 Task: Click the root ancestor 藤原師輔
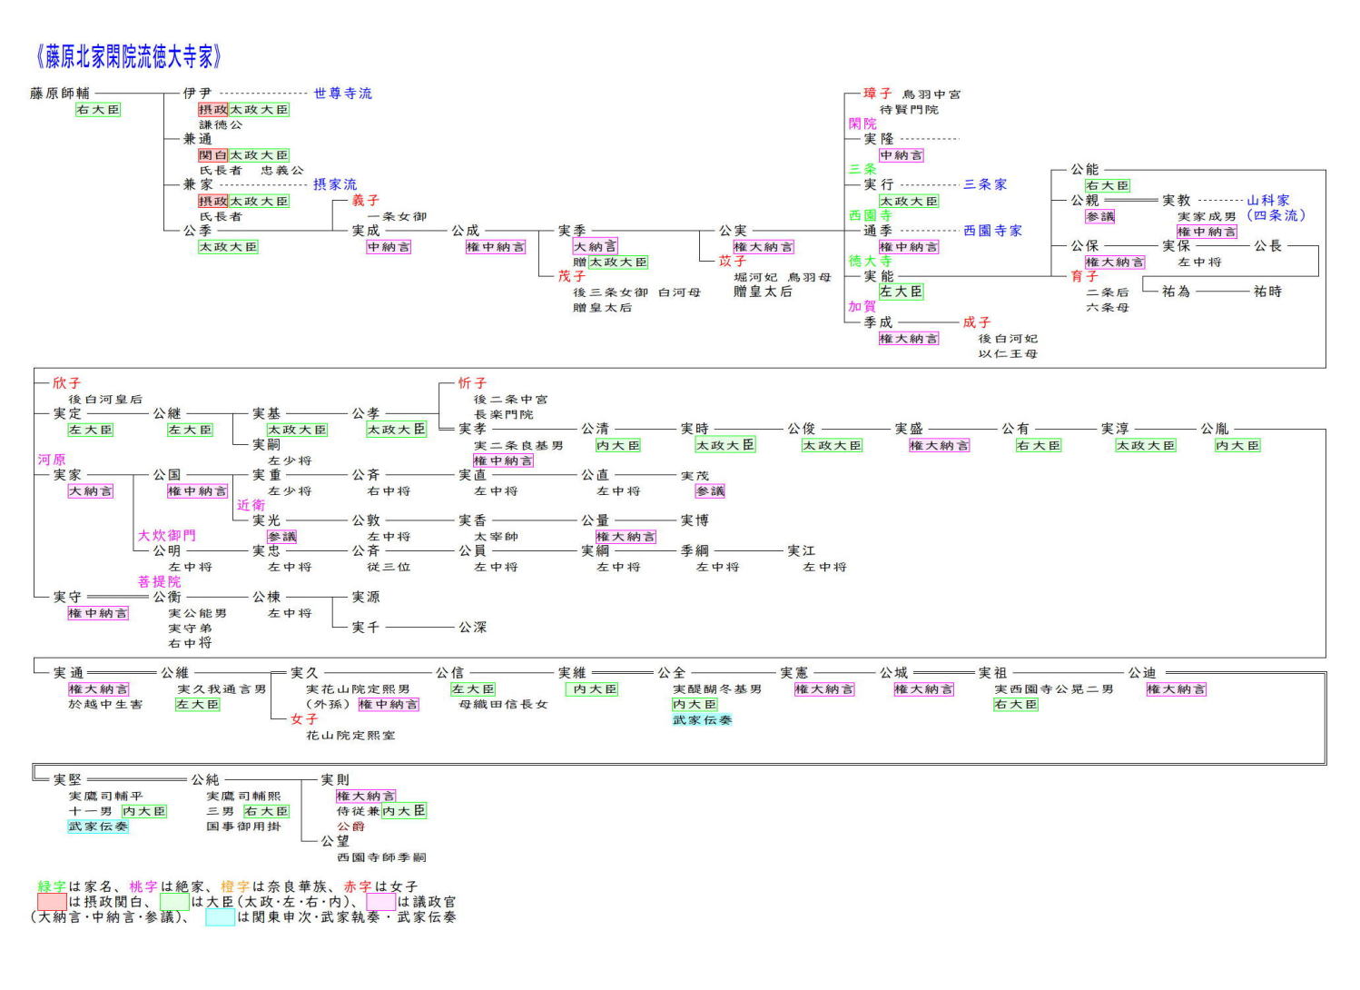coord(60,94)
